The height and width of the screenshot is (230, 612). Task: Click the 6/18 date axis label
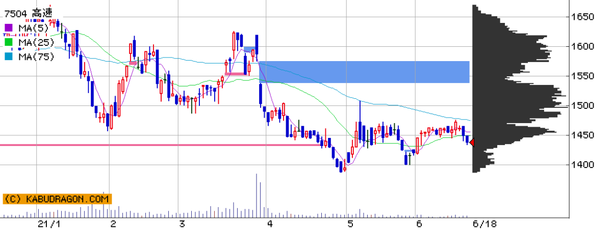pos(485,224)
